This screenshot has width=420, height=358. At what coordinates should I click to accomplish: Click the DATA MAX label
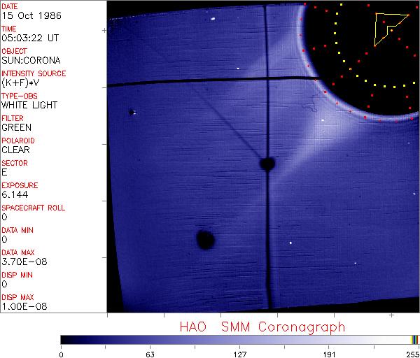(x=18, y=252)
